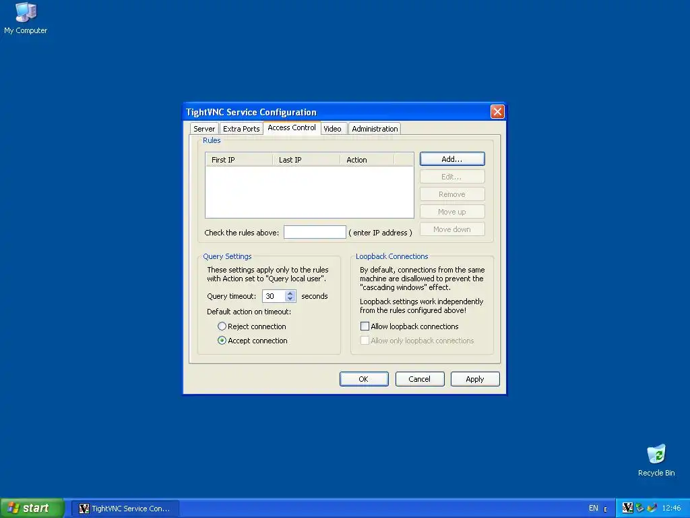Click the 12:46 taskbar clock
This screenshot has width=690, height=518.
[x=671, y=508]
